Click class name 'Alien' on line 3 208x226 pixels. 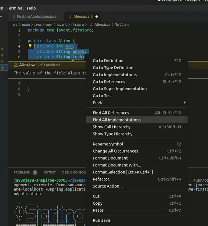point(64,41)
